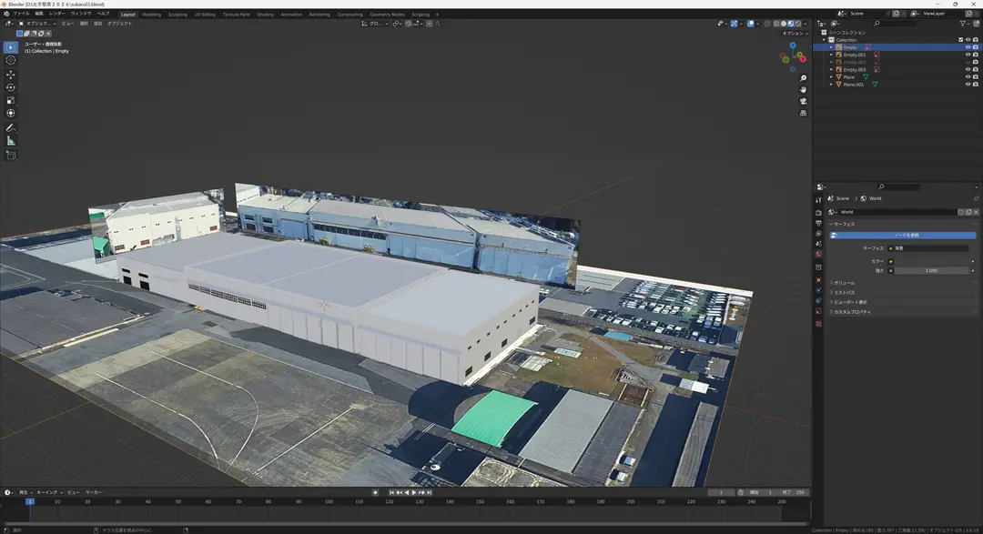Viewport: 983px width, 534px height.
Task: Select the Measure tool
Action: [11, 141]
